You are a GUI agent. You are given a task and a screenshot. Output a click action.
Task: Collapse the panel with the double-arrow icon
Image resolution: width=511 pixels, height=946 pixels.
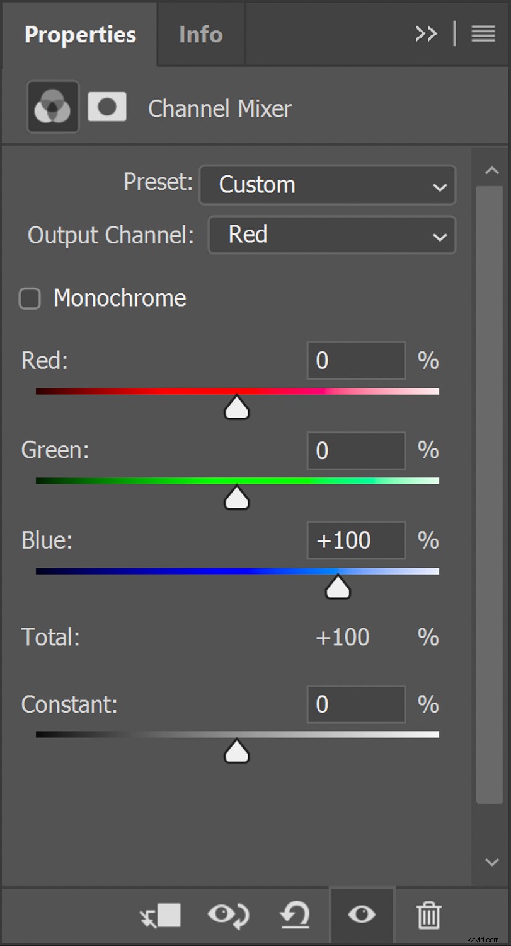426,34
